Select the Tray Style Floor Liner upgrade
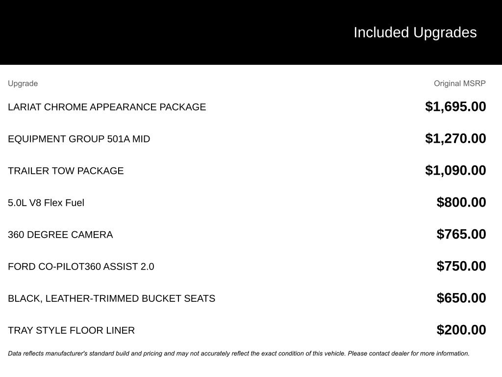This screenshot has width=502, height=377. pos(71,330)
